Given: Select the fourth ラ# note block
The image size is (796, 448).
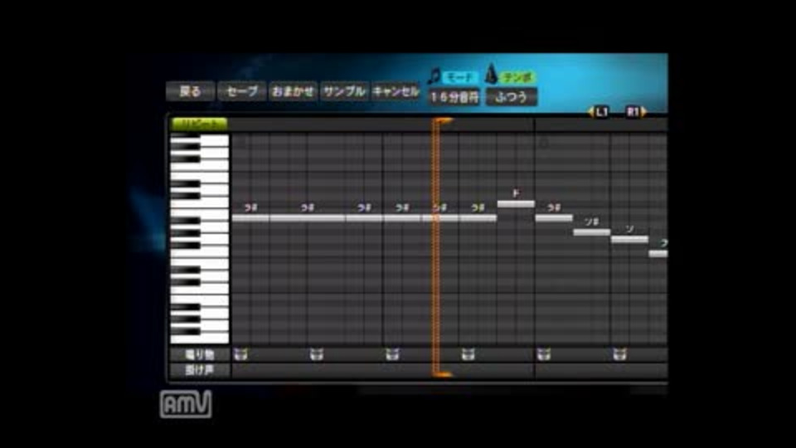Looking at the screenshot, I should (402, 218).
